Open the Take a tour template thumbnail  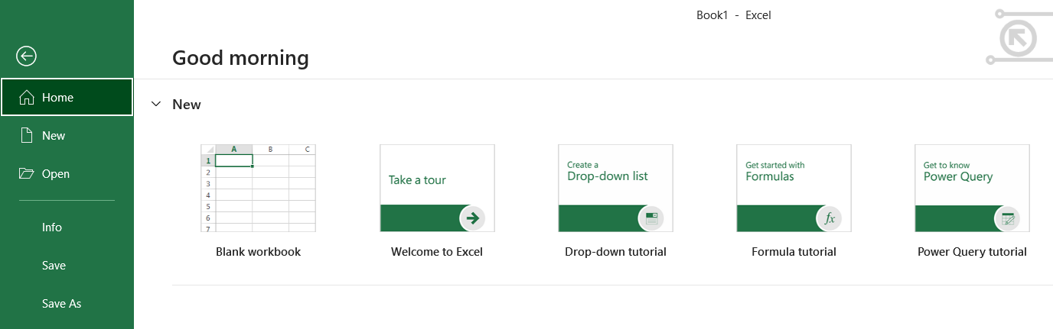(x=437, y=188)
